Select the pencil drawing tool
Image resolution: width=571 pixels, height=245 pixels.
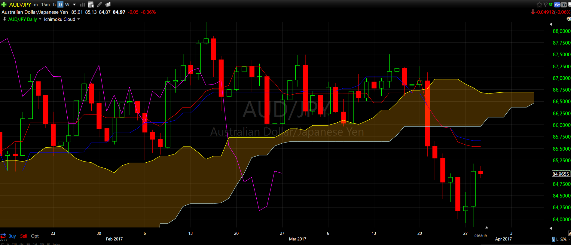pos(99,5)
